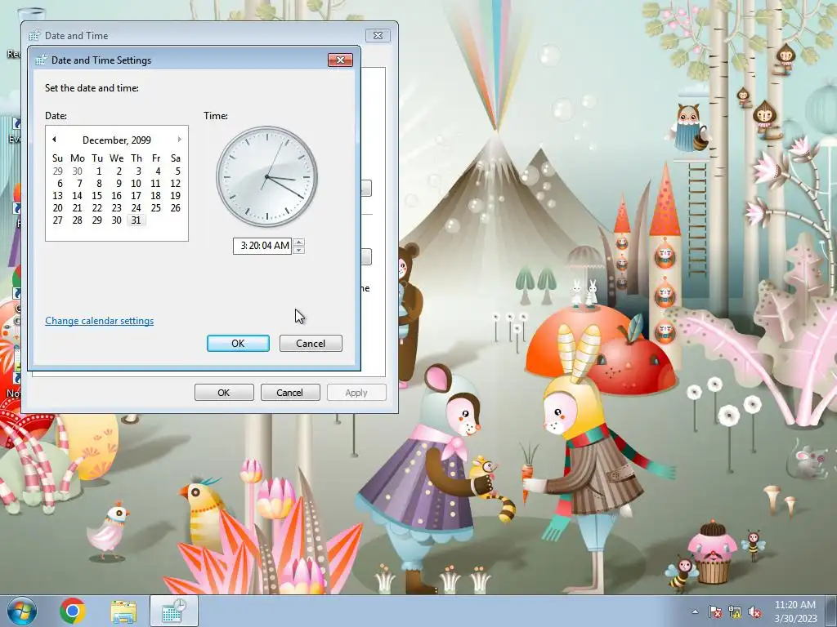This screenshot has height=627, width=837.
Task: Open Change calendar settings link
Action: point(99,321)
